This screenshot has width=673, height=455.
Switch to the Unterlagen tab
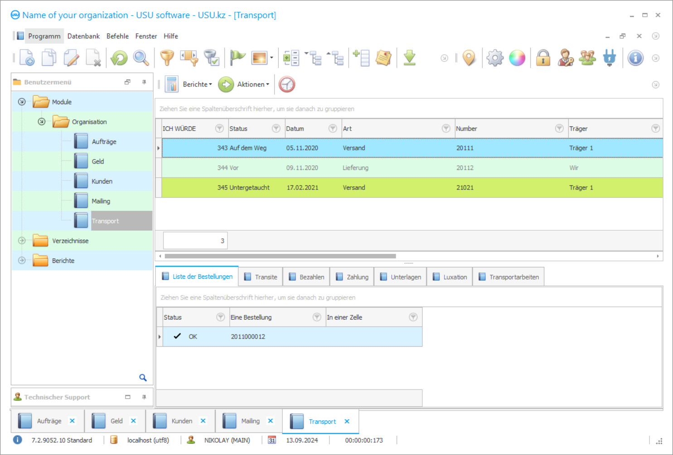[x=400, y=277]
